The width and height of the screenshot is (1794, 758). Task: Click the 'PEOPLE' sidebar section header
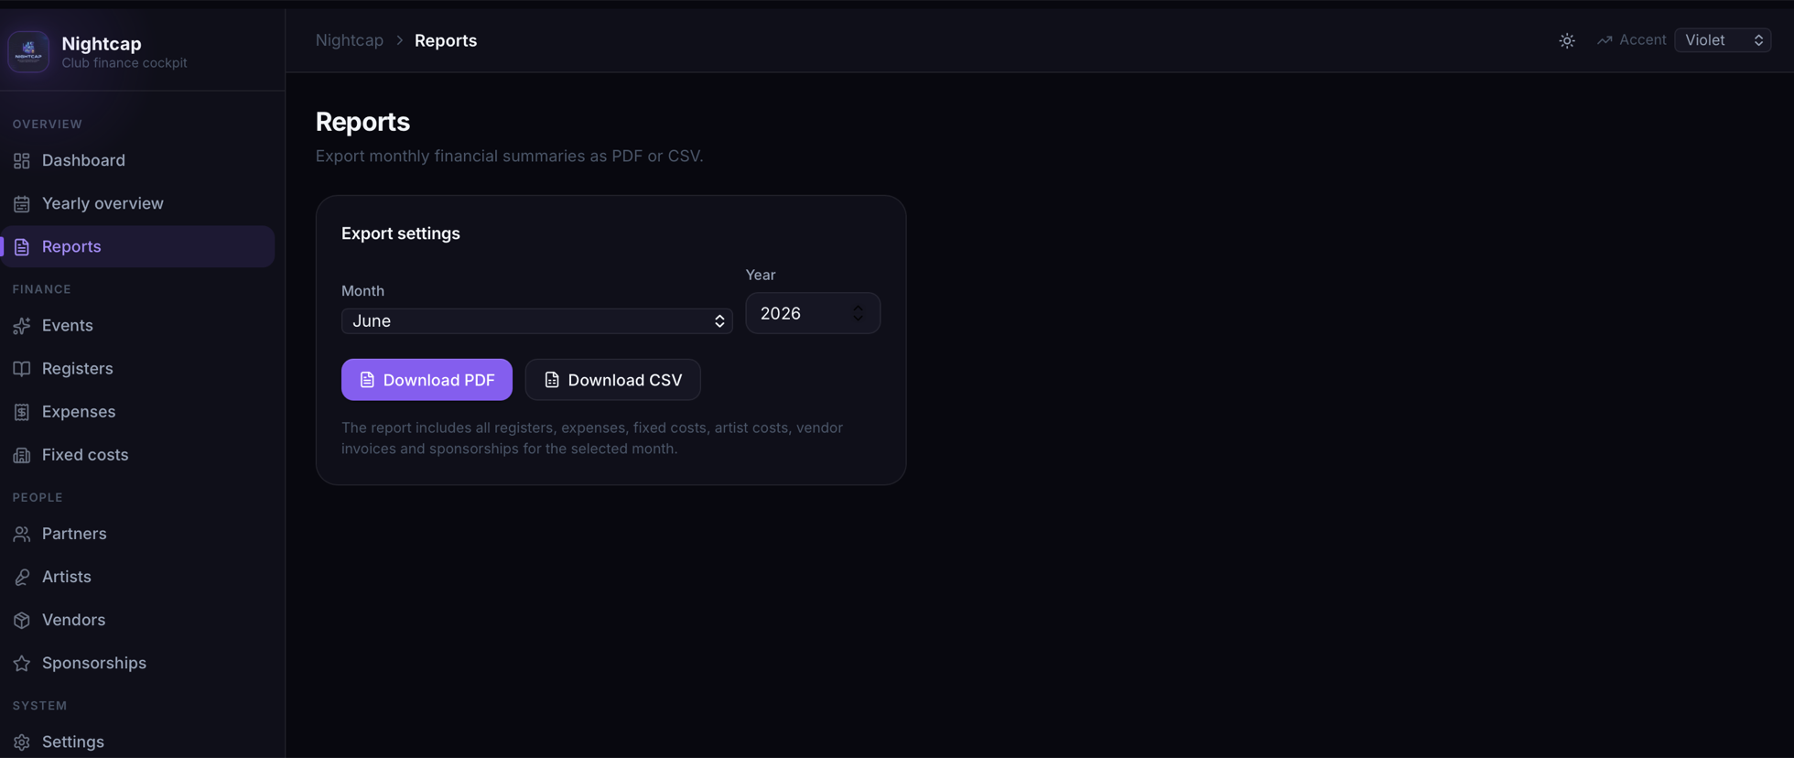click(x=38, y=497)
